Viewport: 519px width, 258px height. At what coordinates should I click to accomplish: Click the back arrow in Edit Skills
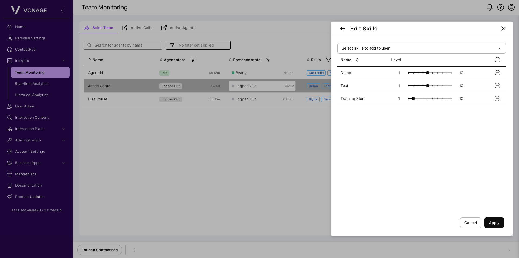342,29
